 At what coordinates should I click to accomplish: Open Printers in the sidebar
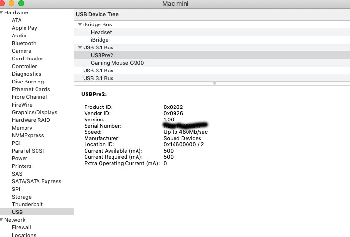(x=22, y=166)
